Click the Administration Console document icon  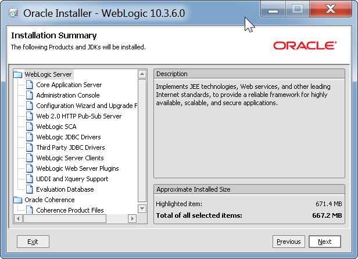29,95
